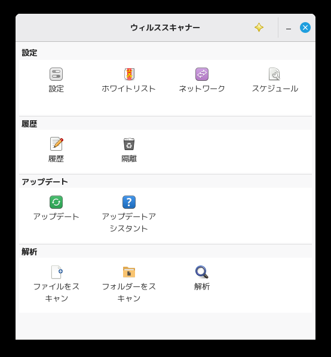Image resolution: width=331 pixels, height=357 pixels.
Task: Click the ネットワーク label text
Action: [x=202, y=89]
